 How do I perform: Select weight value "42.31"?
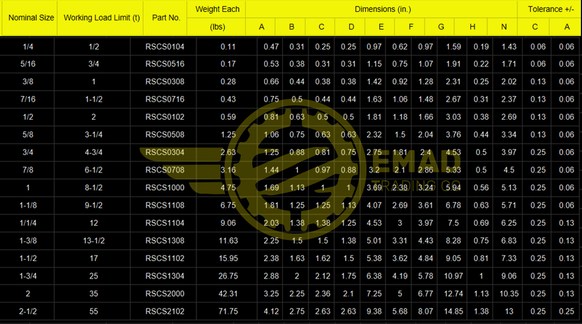click(x=228, y=294)
